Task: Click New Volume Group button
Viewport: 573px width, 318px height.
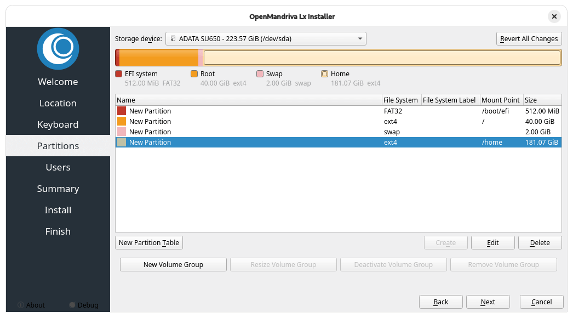Action: pos(173,265)
